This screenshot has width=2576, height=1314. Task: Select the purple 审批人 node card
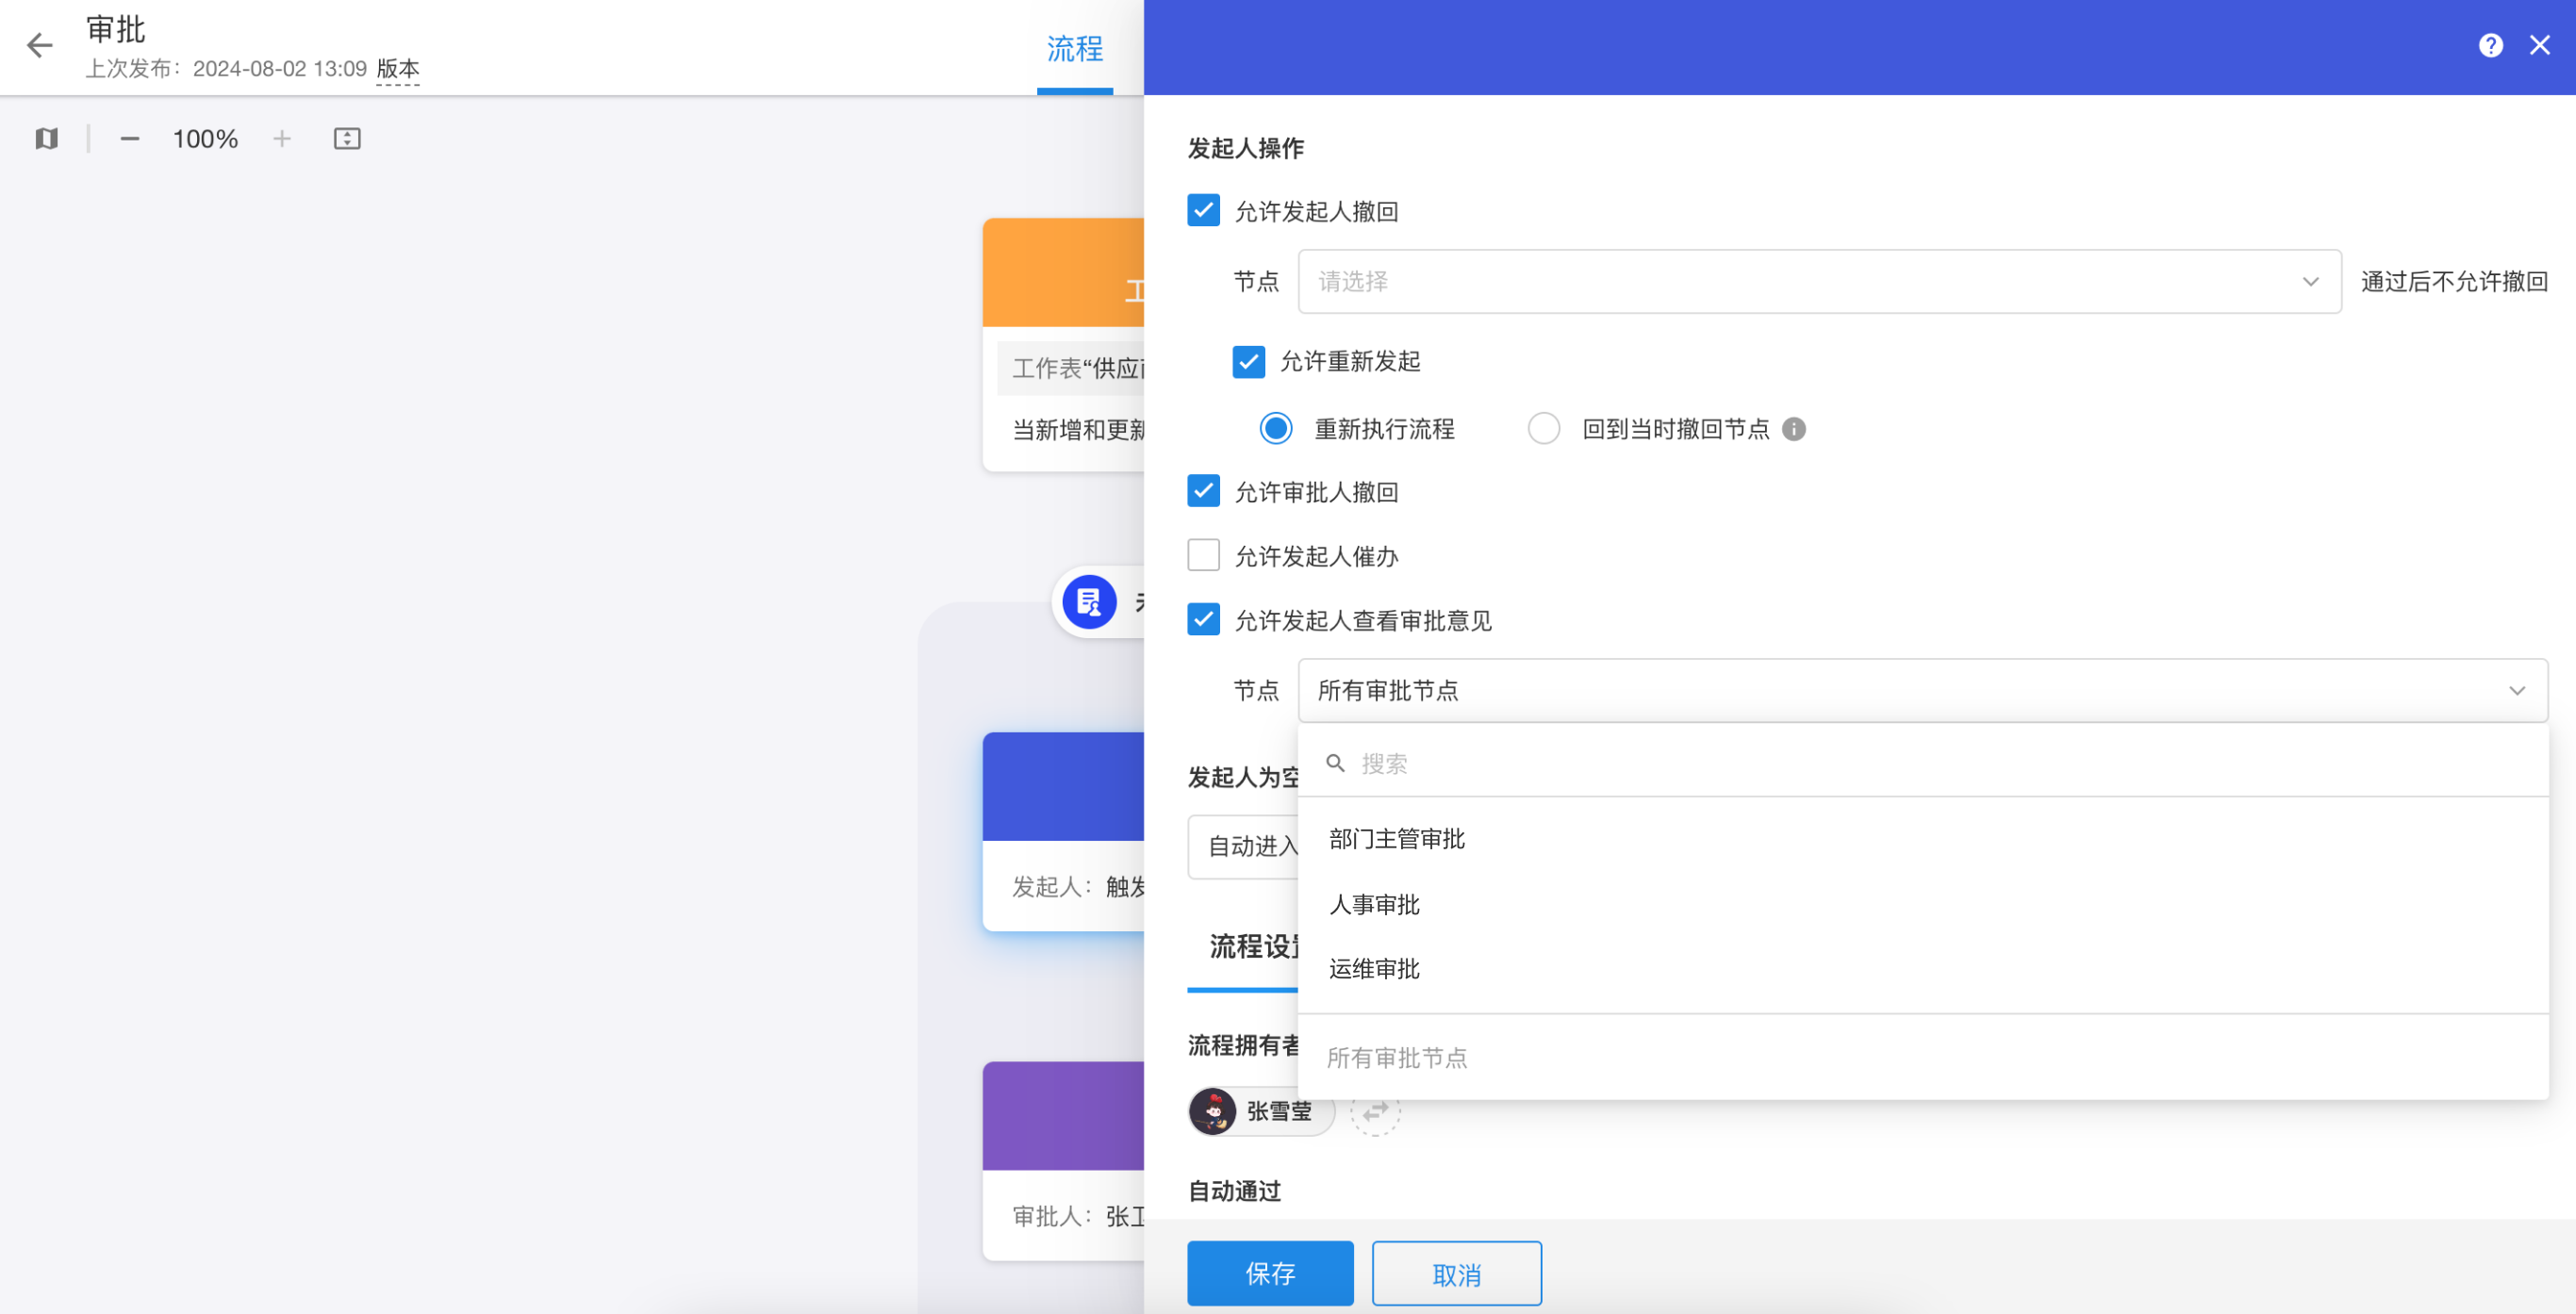click(1063, 1160)
